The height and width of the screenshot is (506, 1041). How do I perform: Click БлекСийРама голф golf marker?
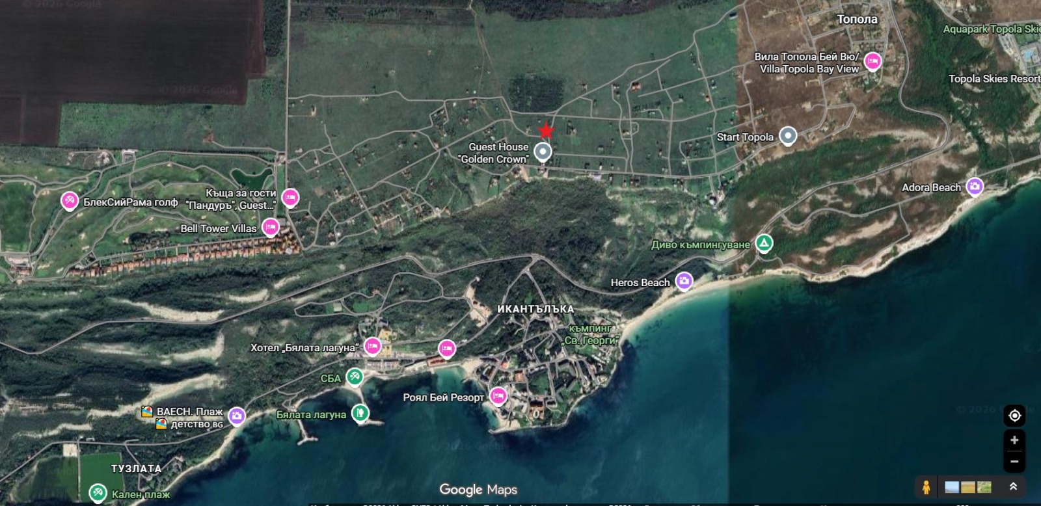coord(70,201)
